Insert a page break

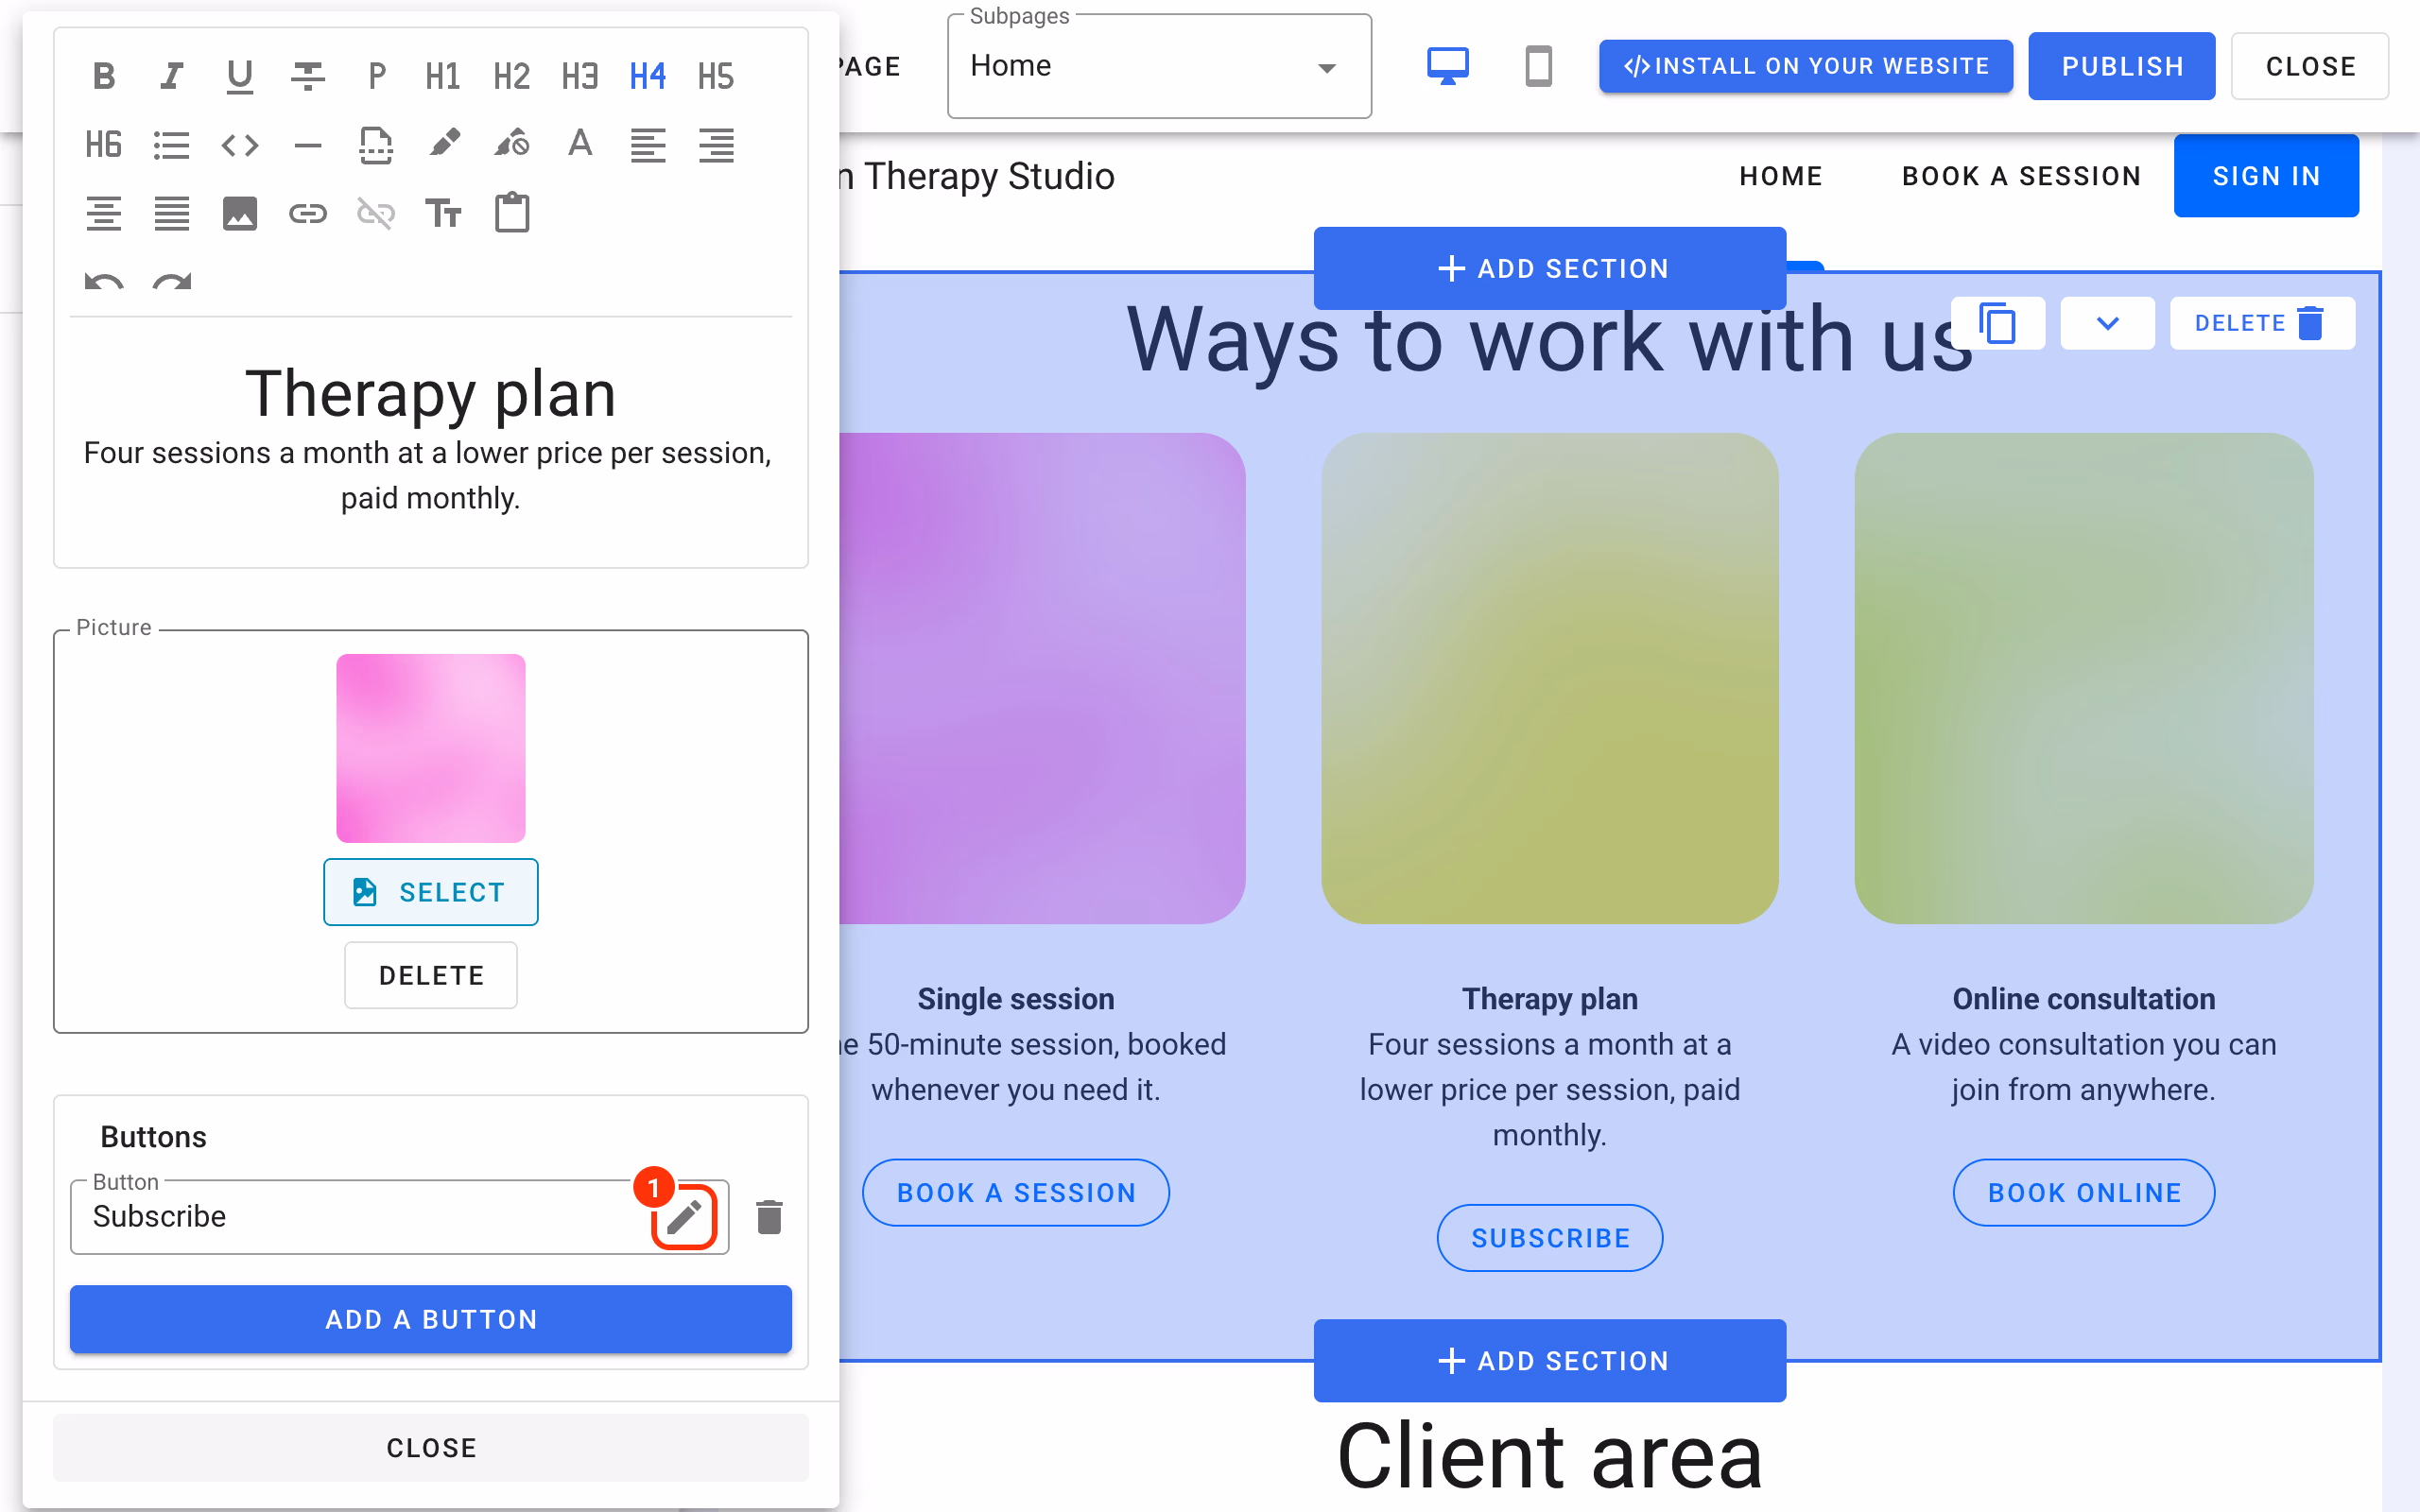pos(376,145)
